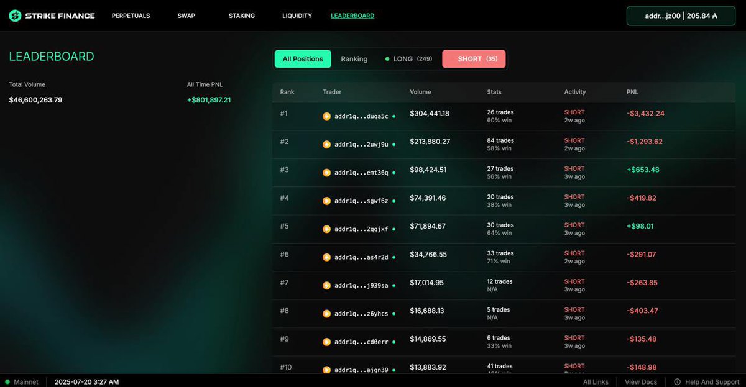This screenshot has width=746, height=387.
Task: Filter by LONG positions (249)
Action: click(x=408, y=59)
